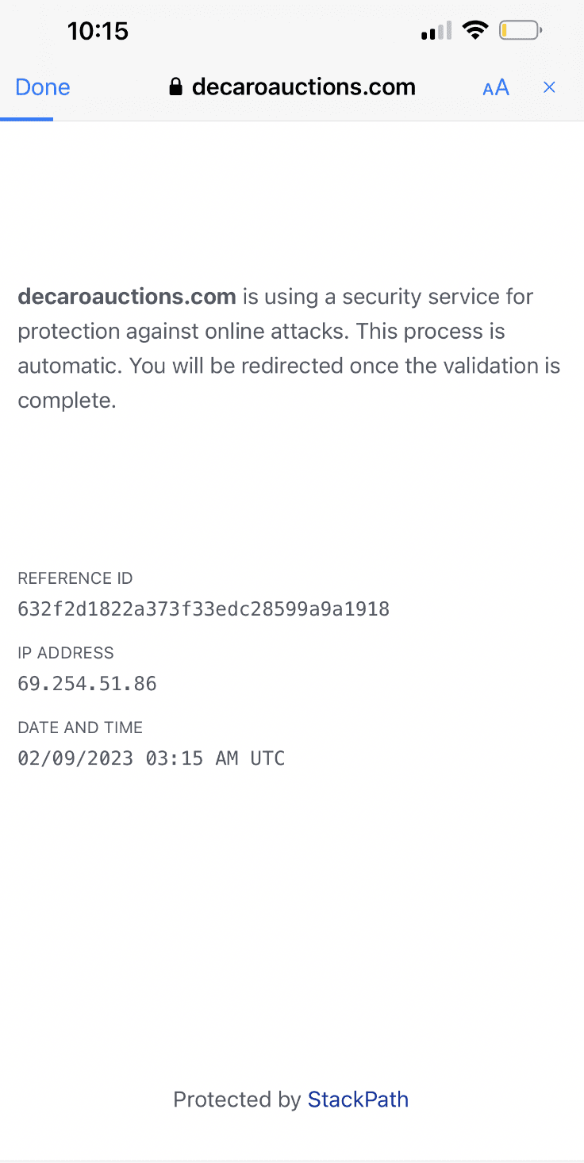Click the reference ID hash value

(204, 609)
